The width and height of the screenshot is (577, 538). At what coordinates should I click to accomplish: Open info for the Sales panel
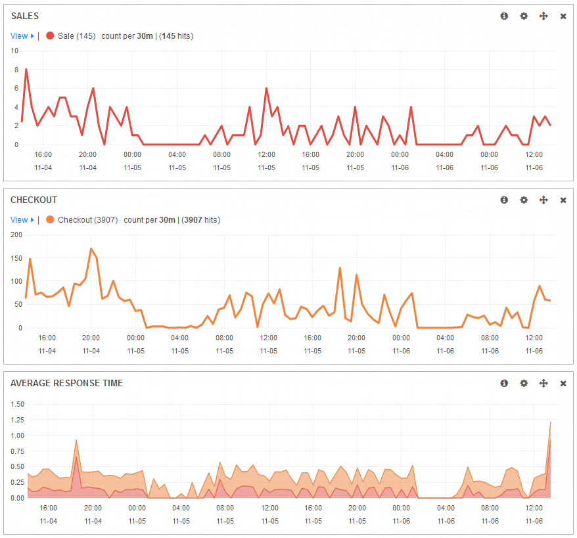tap(504, 16)
